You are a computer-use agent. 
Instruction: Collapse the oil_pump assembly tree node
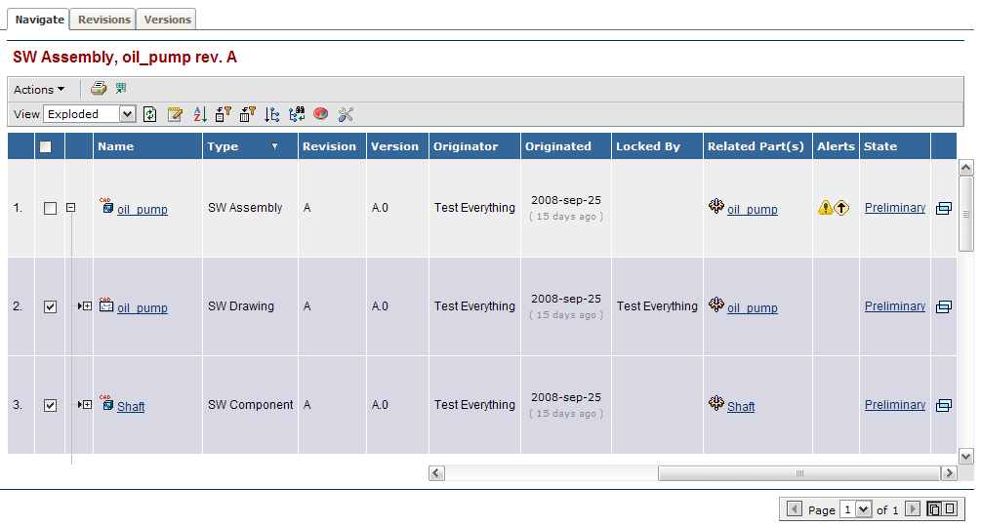[x=71, y=208]
